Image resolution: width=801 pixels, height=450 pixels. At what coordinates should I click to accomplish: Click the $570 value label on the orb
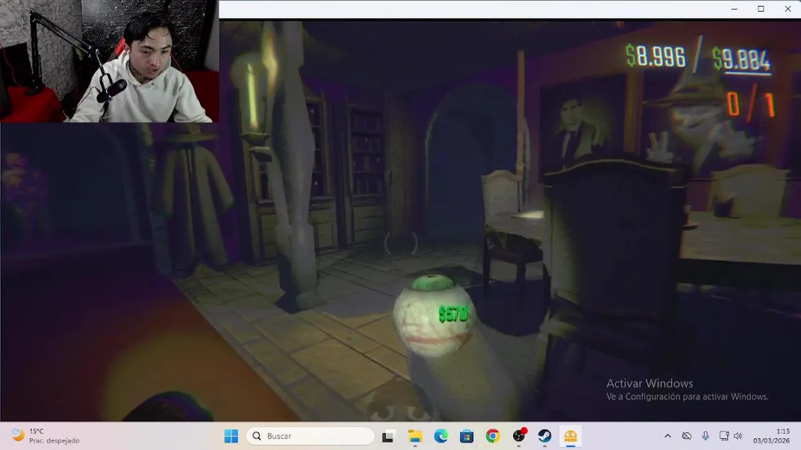click(452, 313)
